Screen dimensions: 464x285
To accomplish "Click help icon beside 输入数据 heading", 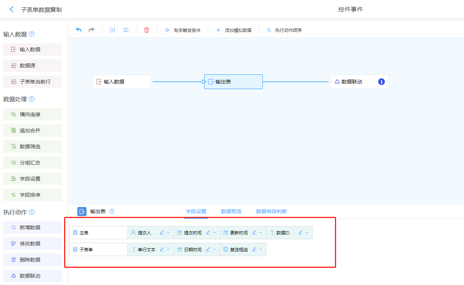I will click(32, 34).
